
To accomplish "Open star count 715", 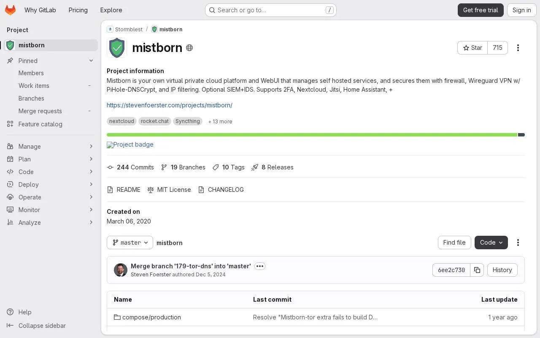I will coord(498,48).
